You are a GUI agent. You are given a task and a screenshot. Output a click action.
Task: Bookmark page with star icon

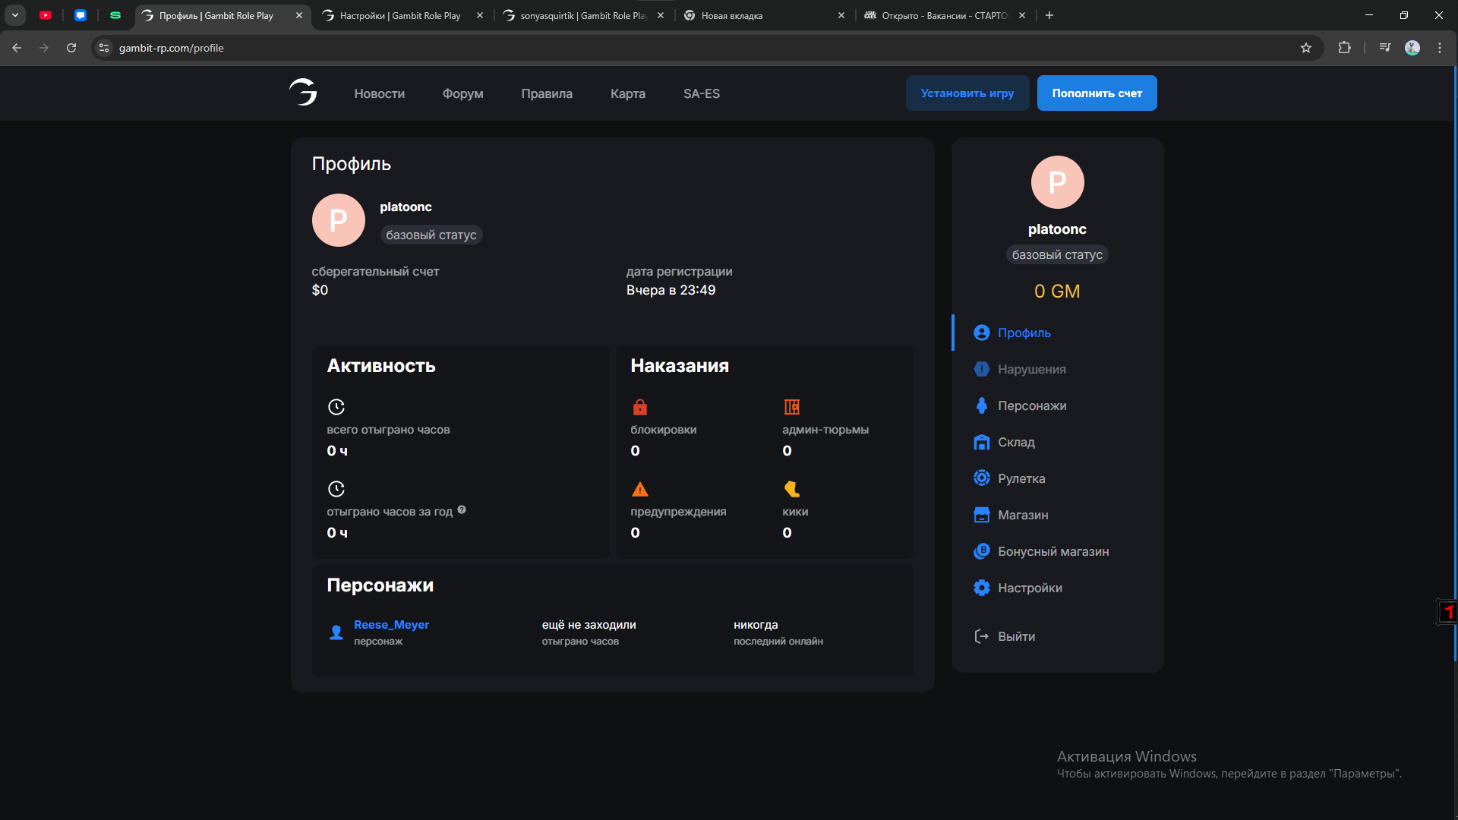point(1306,48)
